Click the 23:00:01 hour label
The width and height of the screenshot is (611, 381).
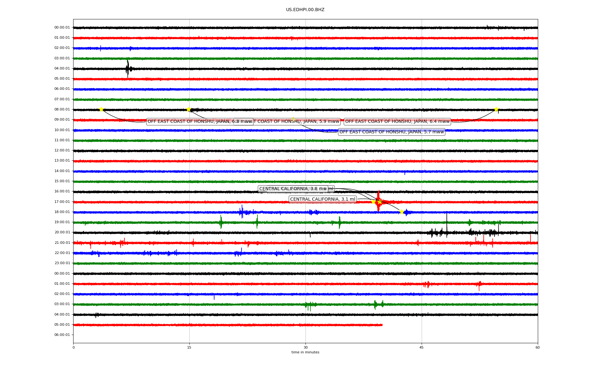click(x=62, y=263)
